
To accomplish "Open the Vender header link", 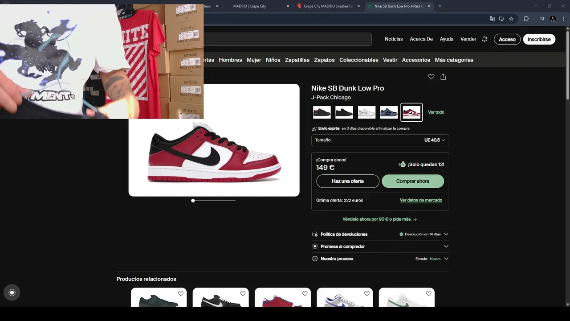I will (468, 39).
